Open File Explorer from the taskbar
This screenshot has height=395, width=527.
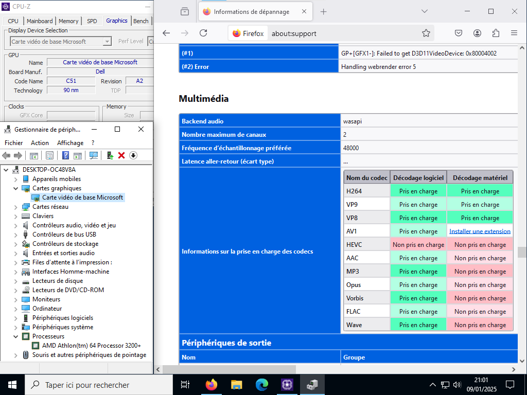[x=237, y=385]
